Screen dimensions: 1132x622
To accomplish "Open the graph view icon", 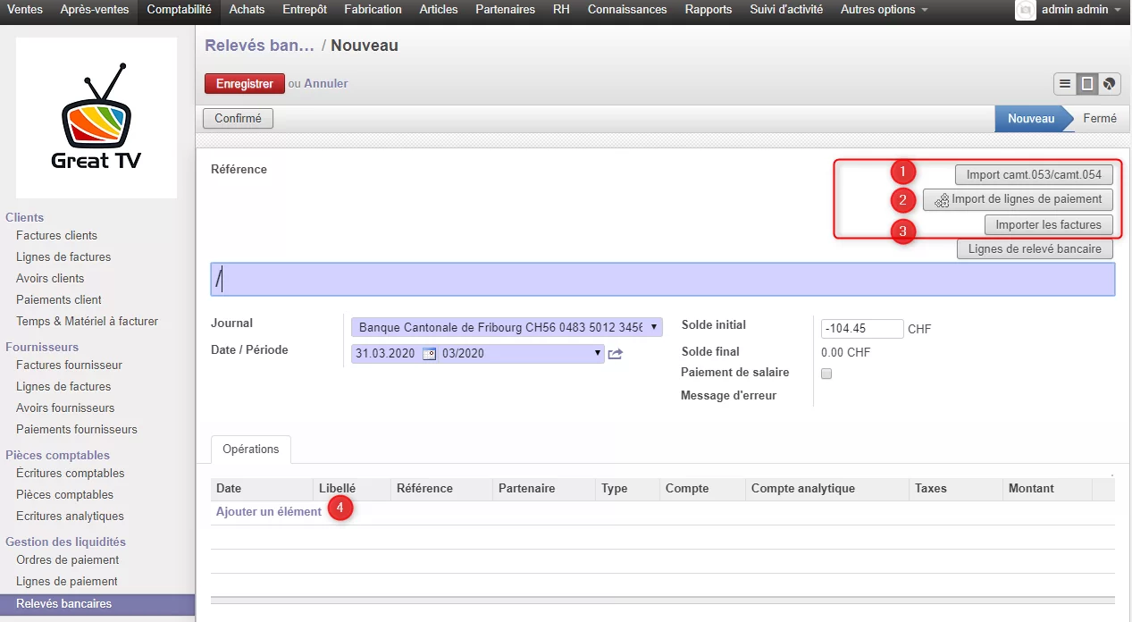I will tap(1109, 84).
